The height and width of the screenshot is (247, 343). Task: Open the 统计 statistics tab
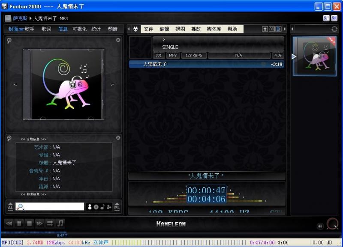tap(96, 29)
